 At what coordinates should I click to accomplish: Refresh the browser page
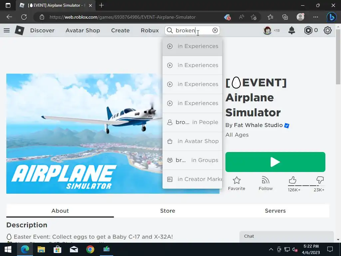24,17
